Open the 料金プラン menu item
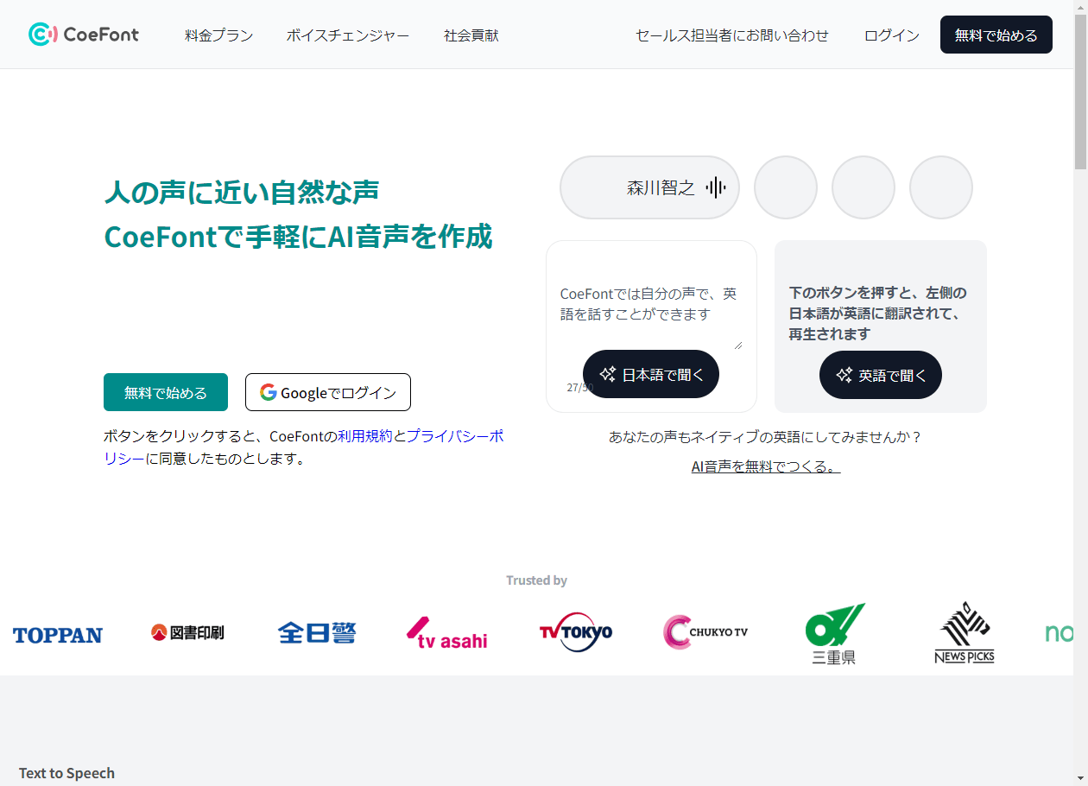 point(219,35)
